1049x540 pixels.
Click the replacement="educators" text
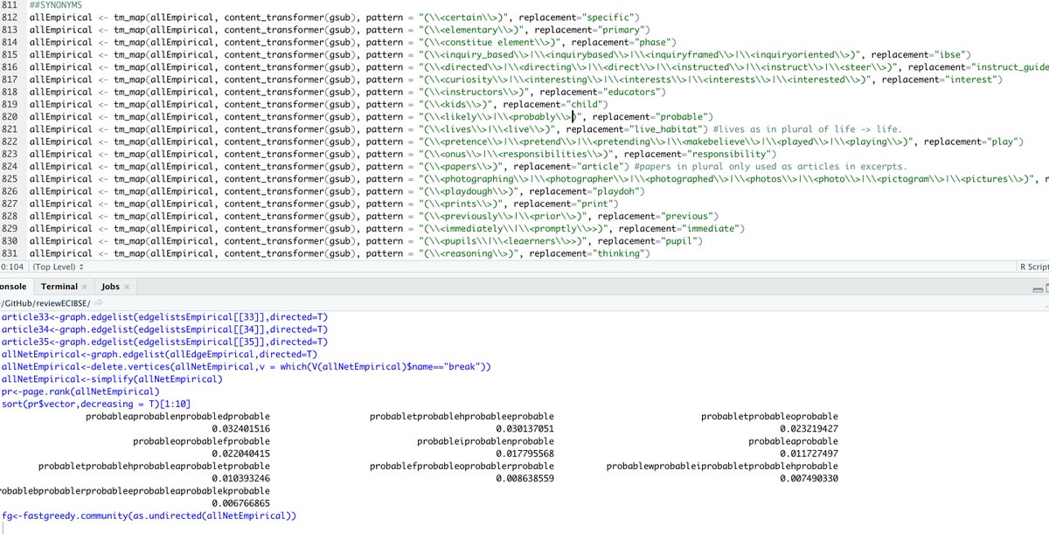tap(601, 92)
